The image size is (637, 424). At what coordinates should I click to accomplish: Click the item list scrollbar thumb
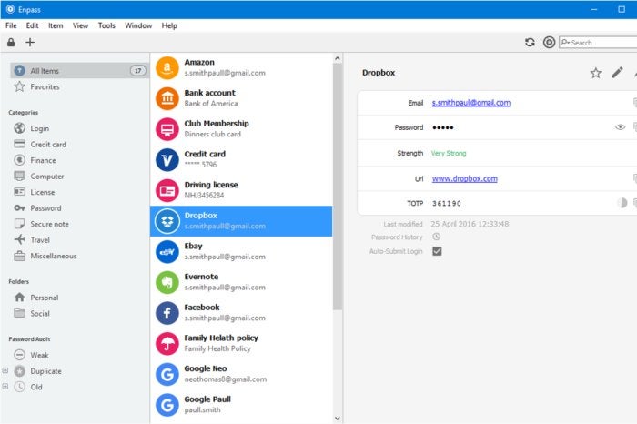[x=338, y=187]
